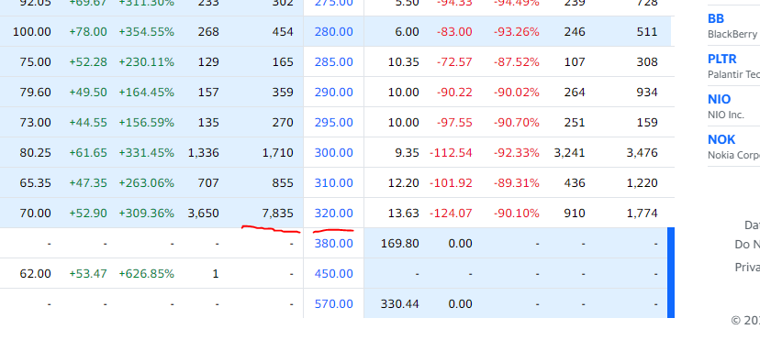The width and height of the screenshot is (760, 340).
Task: Open the 450.00 strike option
Action: [x=333, y=274]
